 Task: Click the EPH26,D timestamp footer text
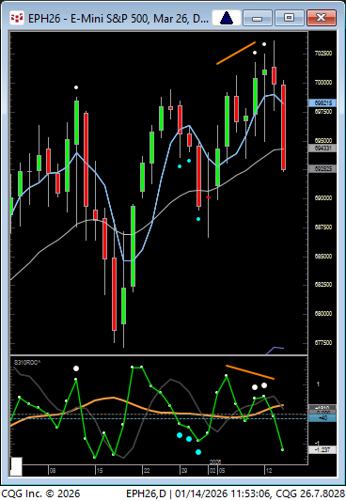[235, 493]
